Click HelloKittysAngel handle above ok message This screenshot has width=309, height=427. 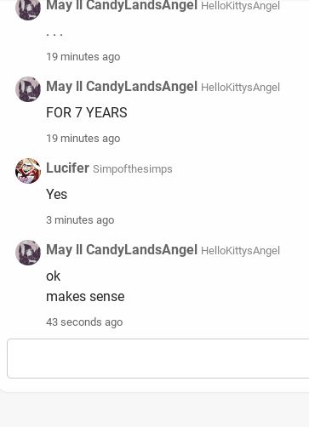(240, 251)
